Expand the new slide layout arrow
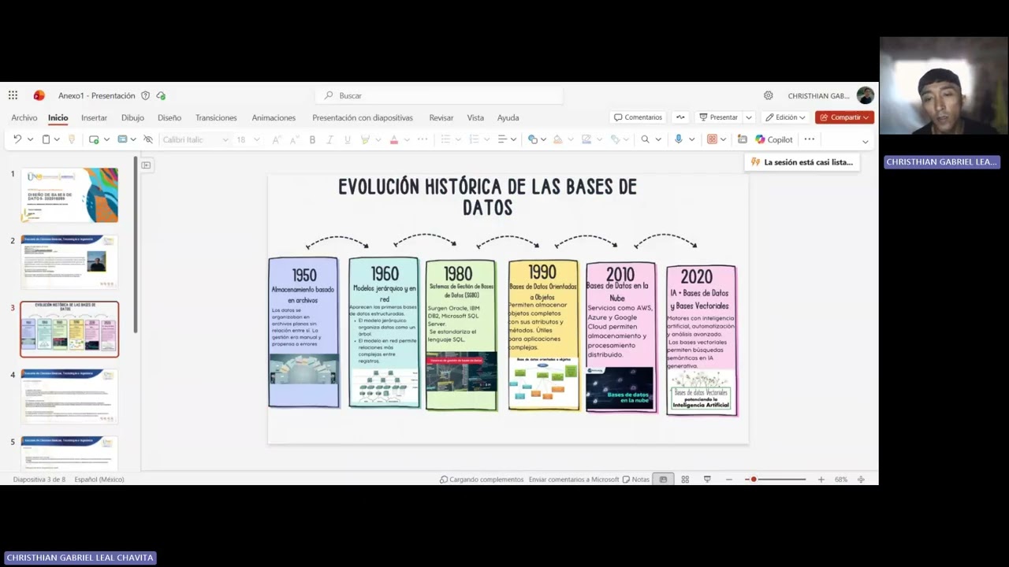 pos(106,139)
